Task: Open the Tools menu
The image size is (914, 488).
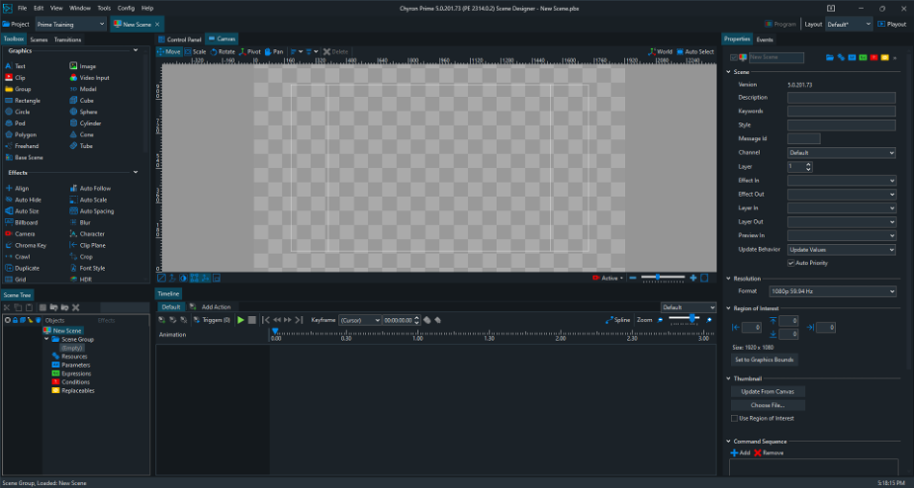Action: 104,8
